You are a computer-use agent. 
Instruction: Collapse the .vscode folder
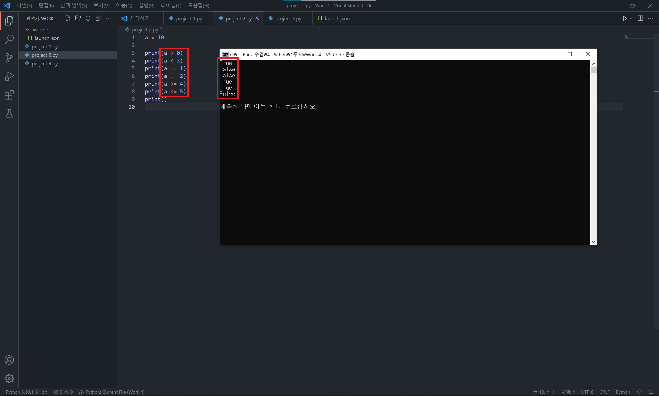(27, 29)
